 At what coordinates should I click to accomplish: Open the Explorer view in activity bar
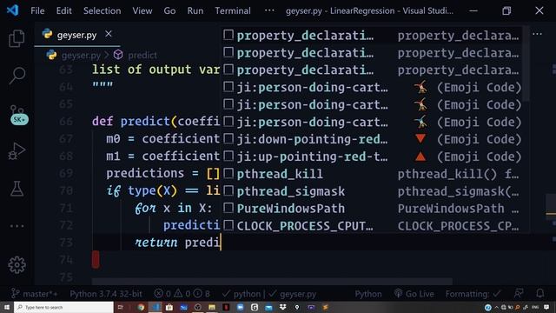tap(17, 38)
